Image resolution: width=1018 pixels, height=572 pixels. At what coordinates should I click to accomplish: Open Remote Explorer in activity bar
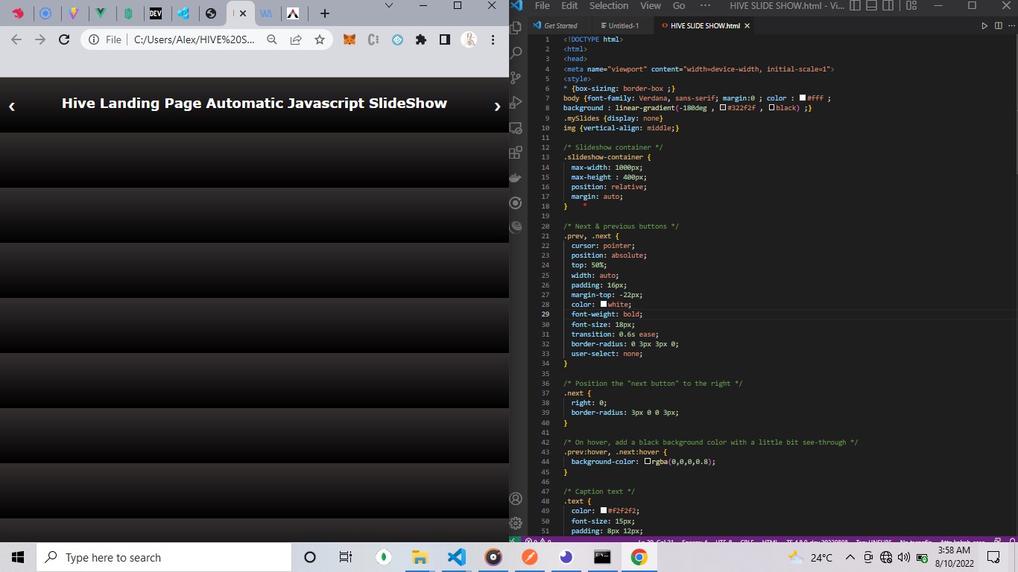click(x=516, y=128)
